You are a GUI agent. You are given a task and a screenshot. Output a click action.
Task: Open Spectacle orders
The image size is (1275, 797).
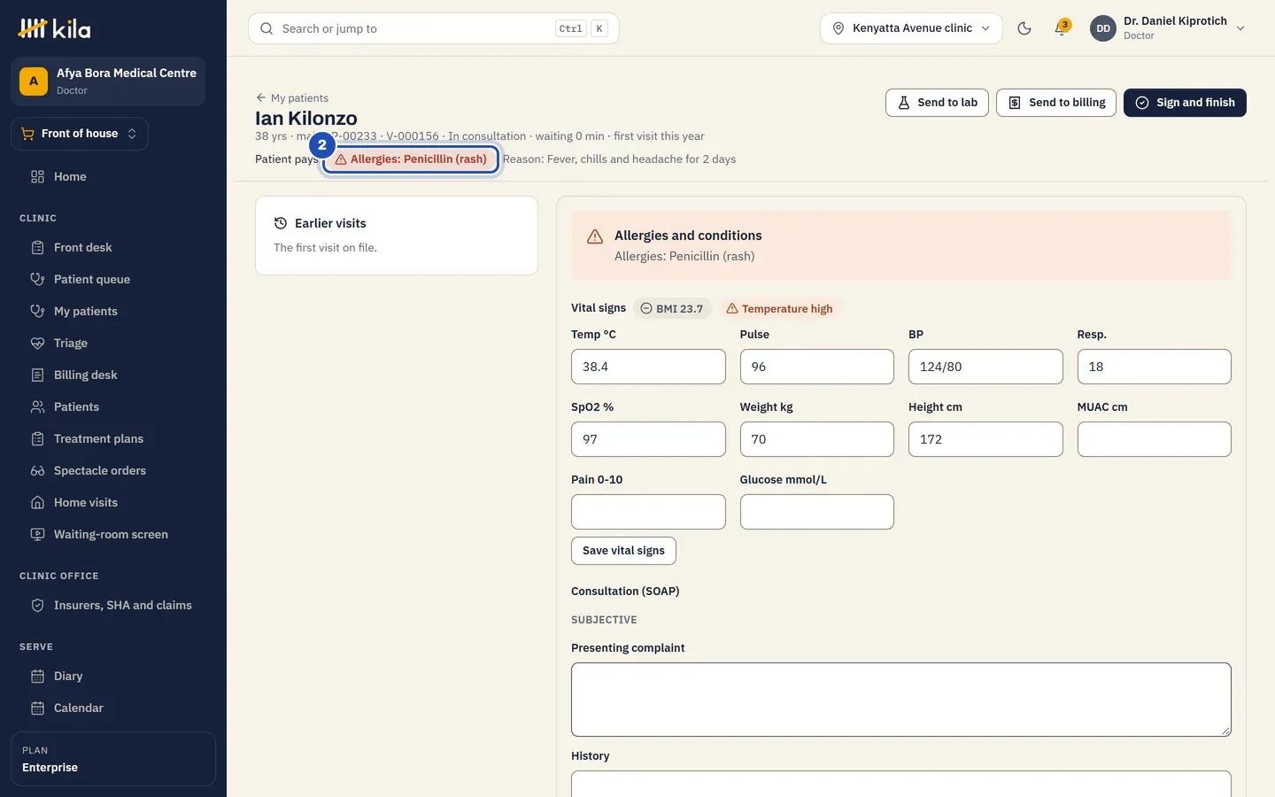tap(113, 470)
